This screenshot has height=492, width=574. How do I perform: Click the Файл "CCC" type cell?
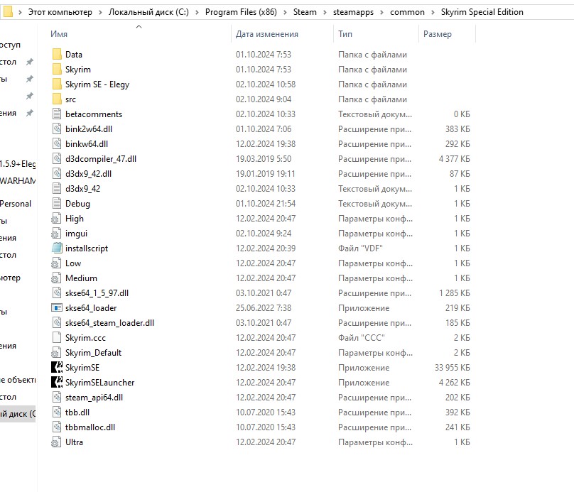(x=362, y=338)
